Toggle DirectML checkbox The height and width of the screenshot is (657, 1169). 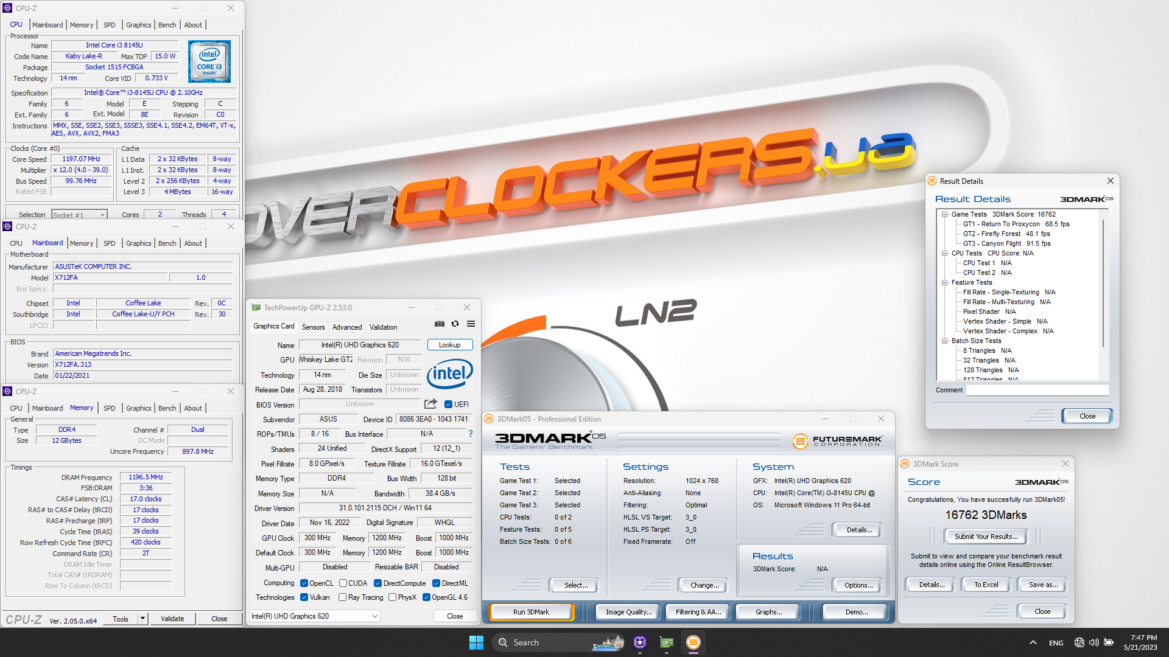pos(436,583)
